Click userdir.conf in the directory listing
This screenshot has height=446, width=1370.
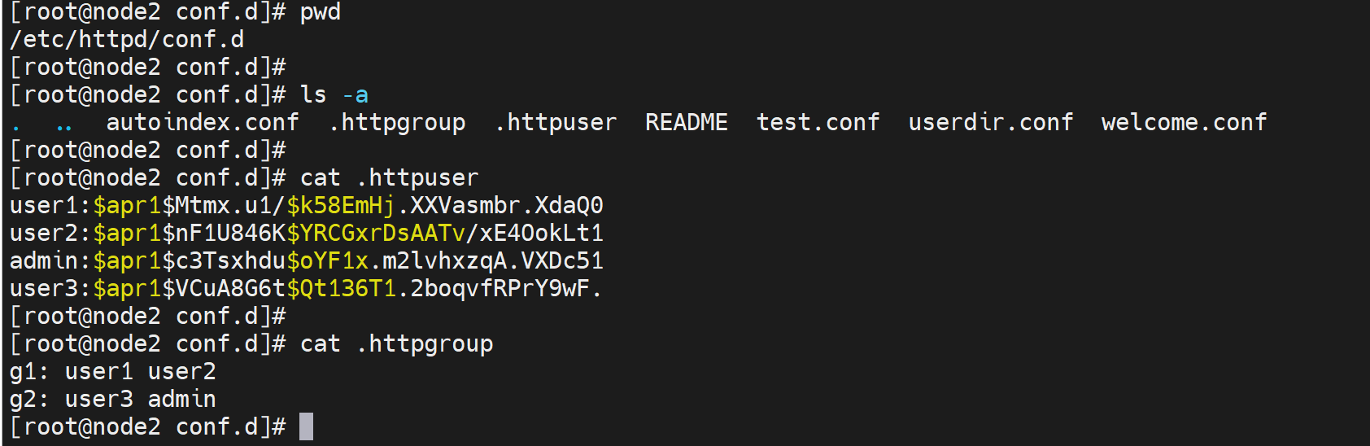(x=990, y=123)
